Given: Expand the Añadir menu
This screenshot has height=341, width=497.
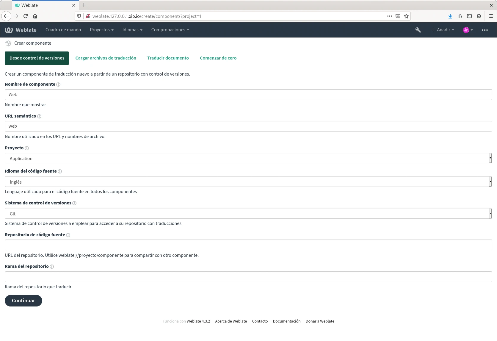Looking at the screenshot, I should (x=443, y=30).
